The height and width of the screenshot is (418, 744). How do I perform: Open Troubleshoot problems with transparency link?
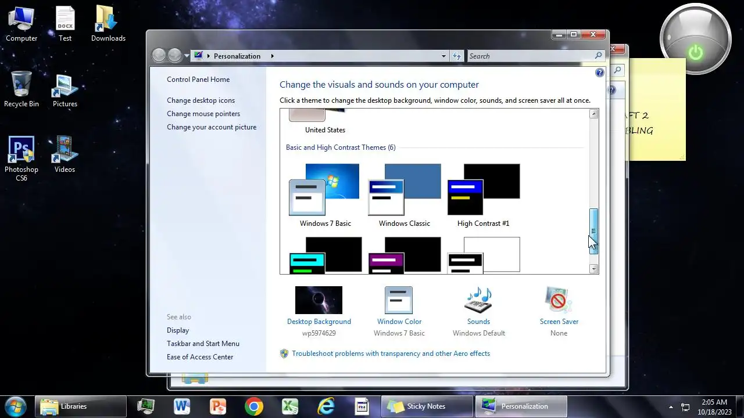(x=391, y=354)
